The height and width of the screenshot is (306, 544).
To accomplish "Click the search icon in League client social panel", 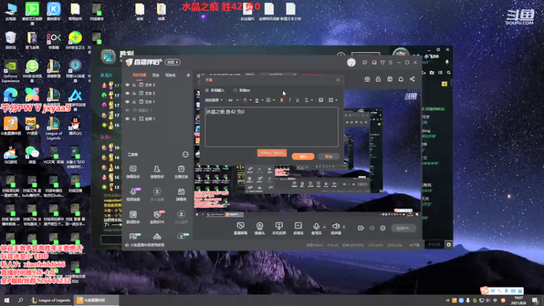I will point(449,73).
